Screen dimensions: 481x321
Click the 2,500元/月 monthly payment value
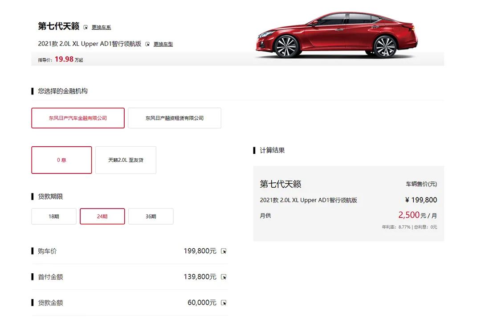pyautogui.click(x=418, y=215)
